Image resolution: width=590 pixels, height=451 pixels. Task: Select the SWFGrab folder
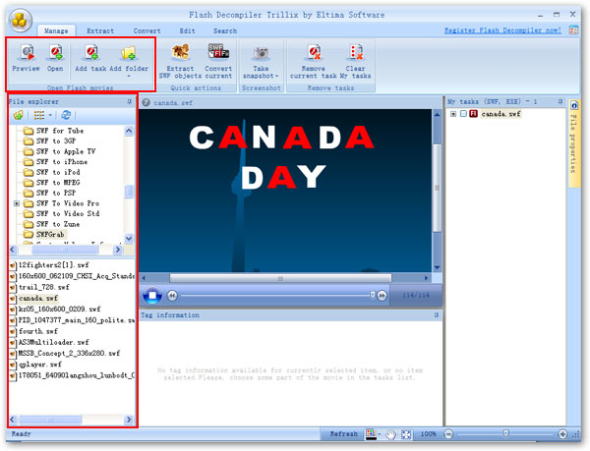point(50,235)
